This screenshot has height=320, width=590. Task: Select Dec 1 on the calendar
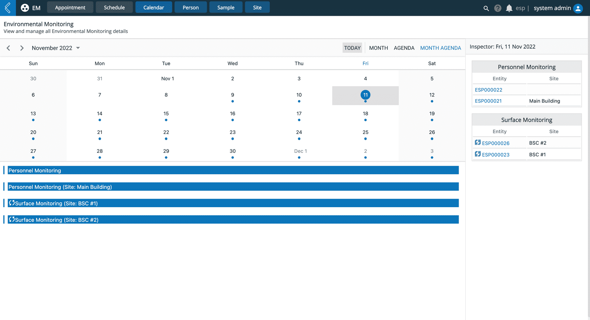(300, 151)
